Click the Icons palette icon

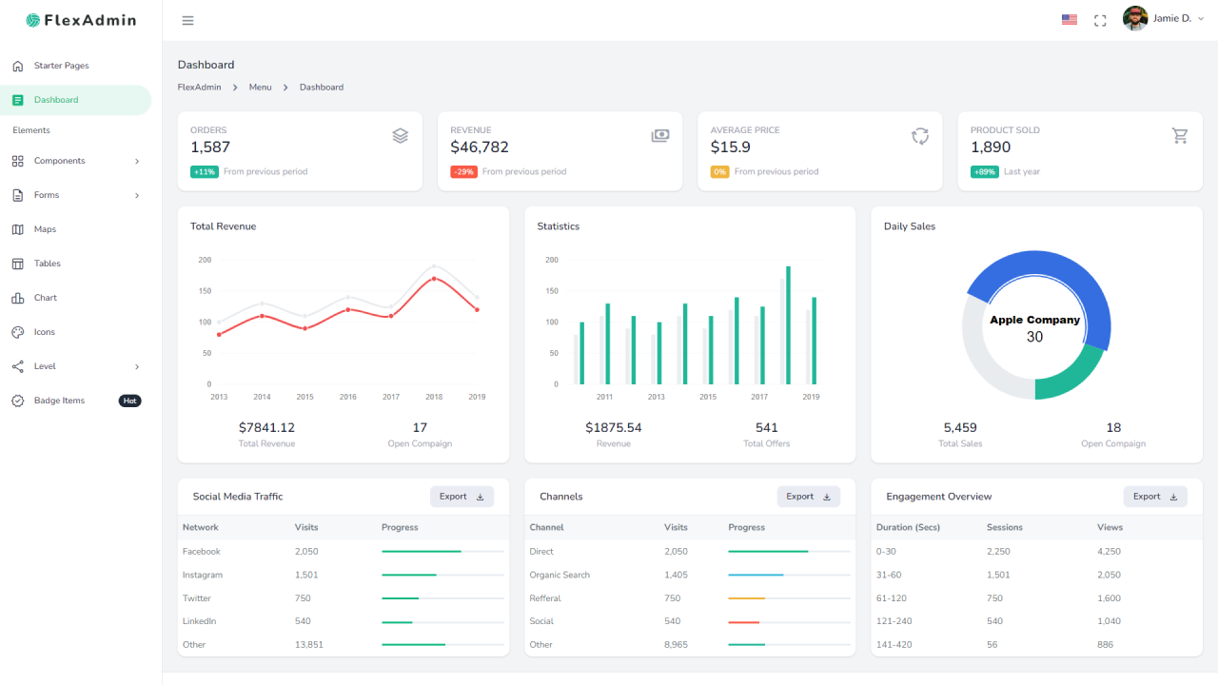pyautogui.click(x=17, y=332)
